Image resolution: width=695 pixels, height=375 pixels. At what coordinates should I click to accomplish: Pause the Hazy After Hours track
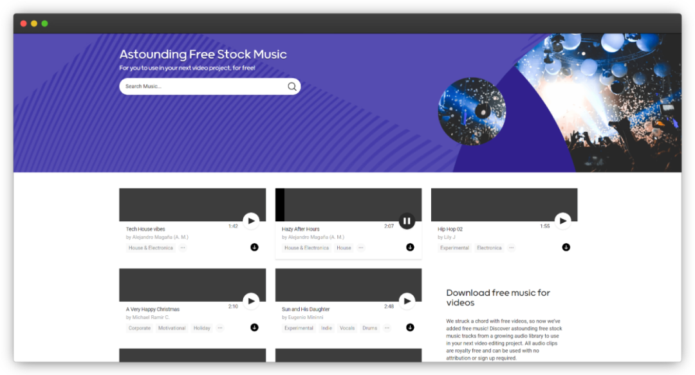pyautogui.click(x=407, y=221)
